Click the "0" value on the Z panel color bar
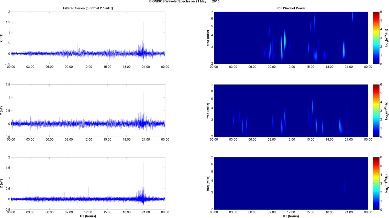389x218 pixels. pos(381,210)
